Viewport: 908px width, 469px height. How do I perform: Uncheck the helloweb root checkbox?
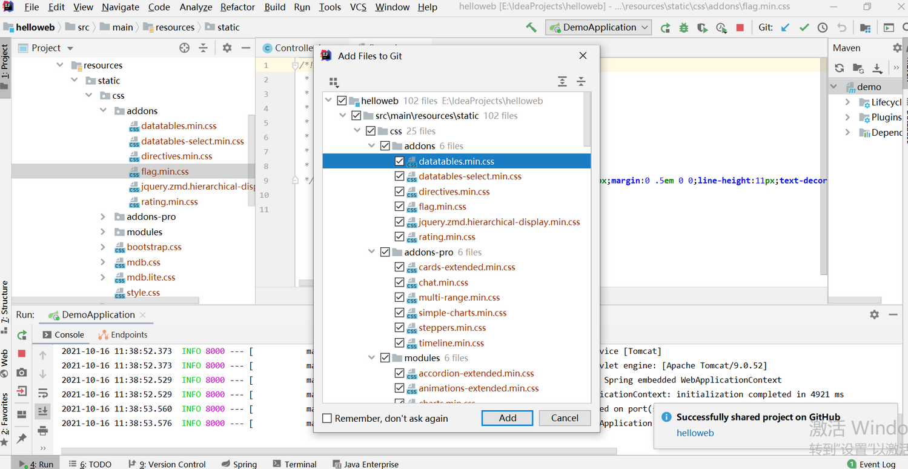(x=342, y=101)
